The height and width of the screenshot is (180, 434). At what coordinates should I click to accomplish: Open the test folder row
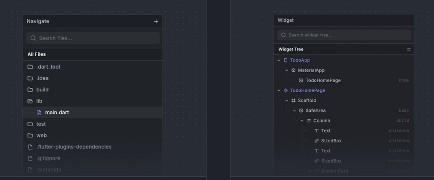pos(92,124)
